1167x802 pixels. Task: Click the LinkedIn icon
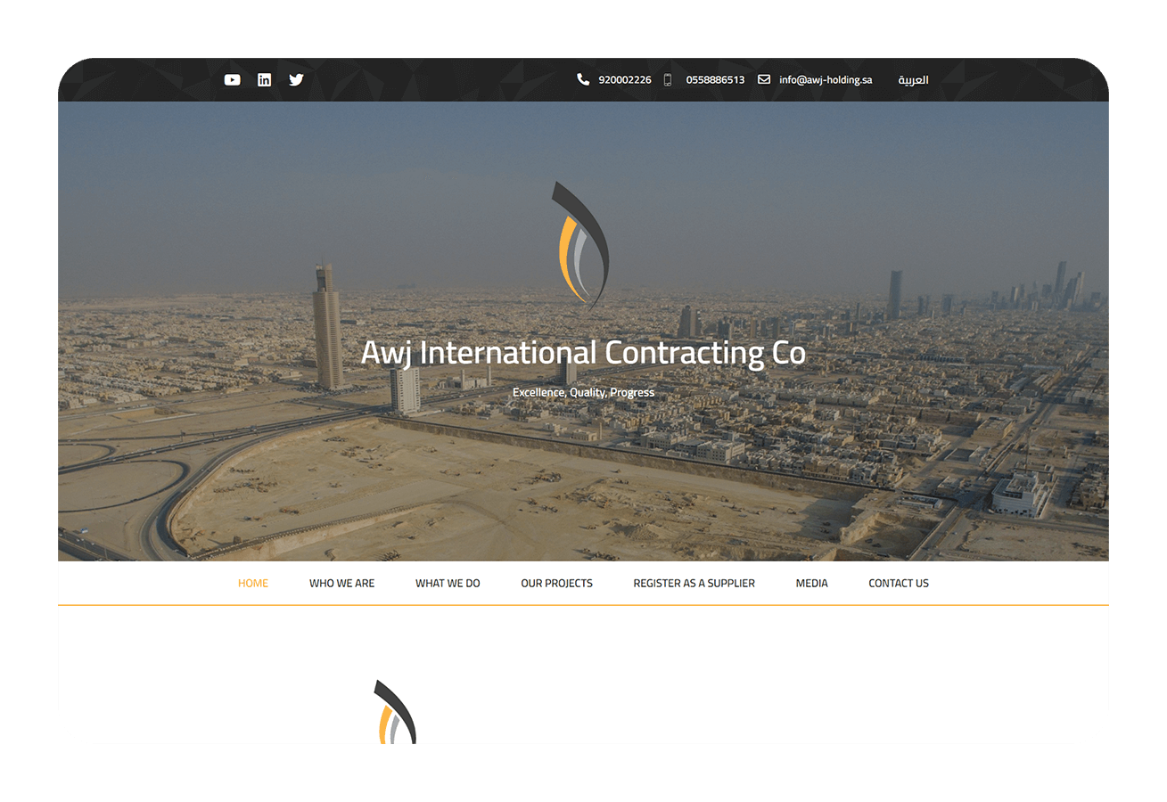click(264, 79)
